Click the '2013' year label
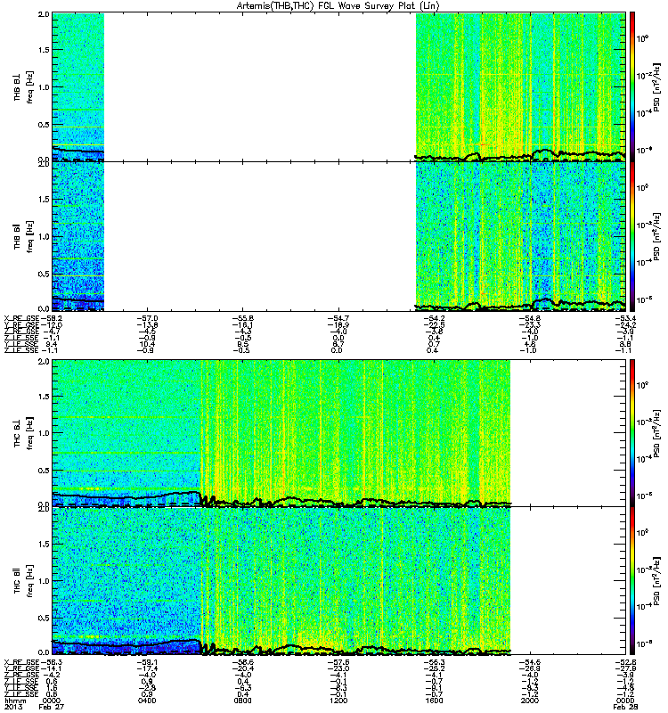668x713 pixels. 13,707
